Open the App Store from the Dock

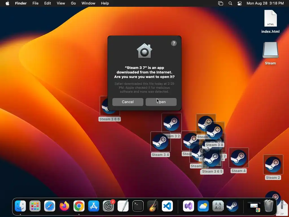[94, 206]
